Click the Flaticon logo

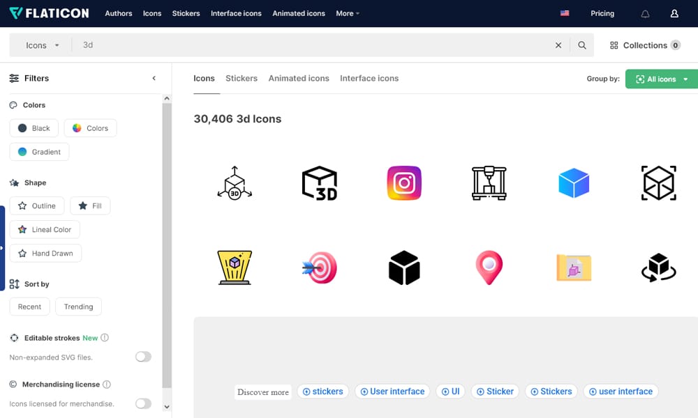49,13
